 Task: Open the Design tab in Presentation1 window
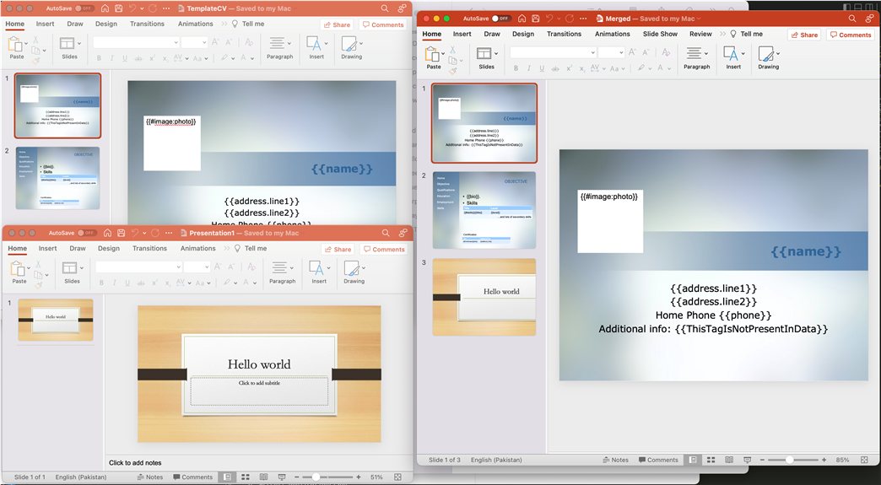coord(108,249)
